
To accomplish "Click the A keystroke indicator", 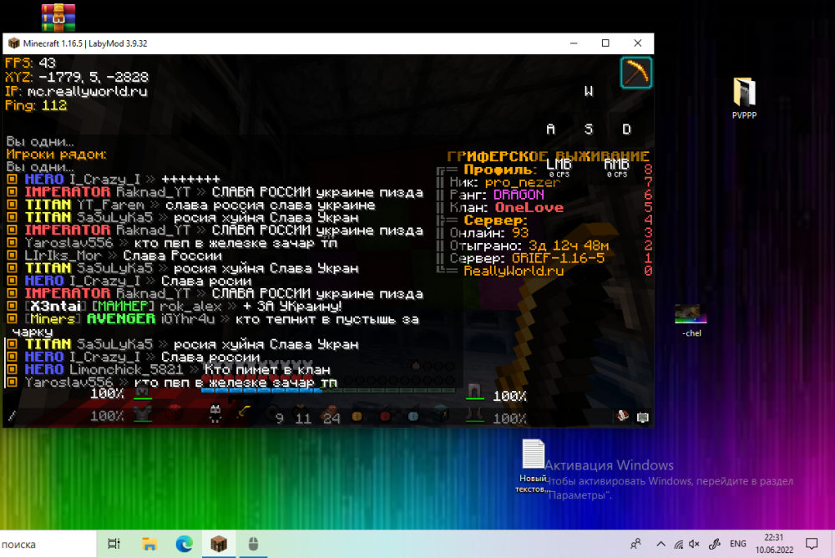I will 550,129.
